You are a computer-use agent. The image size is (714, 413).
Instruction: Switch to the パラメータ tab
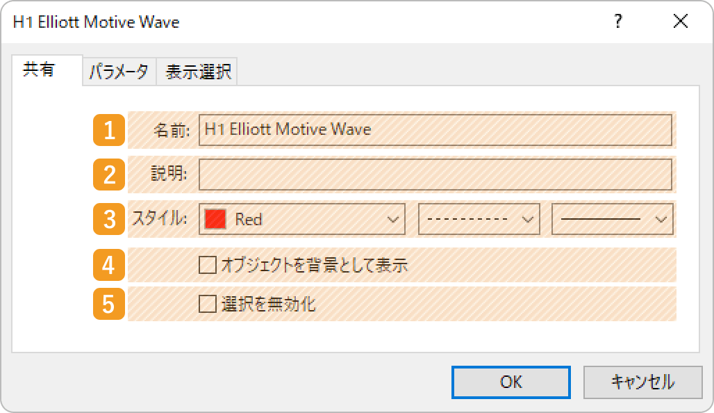click(119, 72)
